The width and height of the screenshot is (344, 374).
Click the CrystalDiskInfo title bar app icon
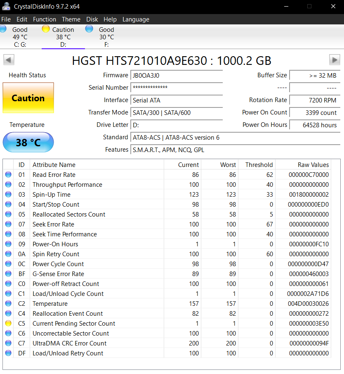coord(6,7)
